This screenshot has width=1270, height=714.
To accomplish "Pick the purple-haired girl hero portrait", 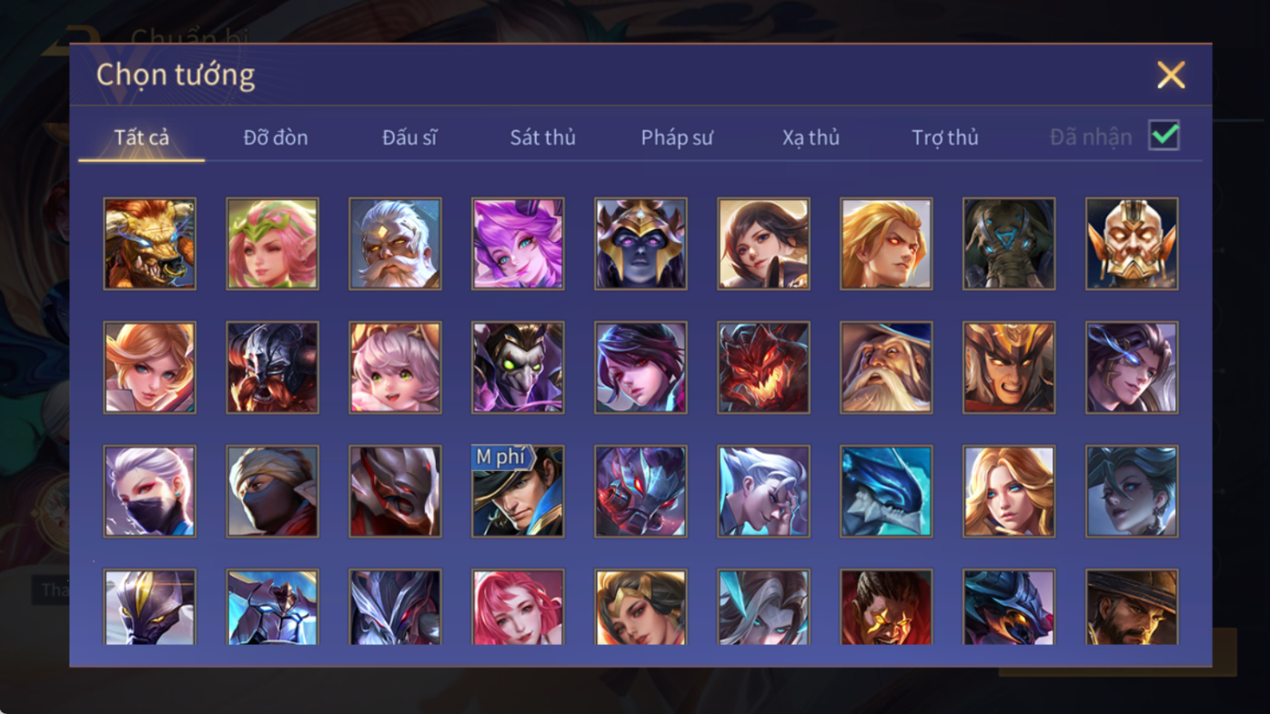I will point(518,244).
